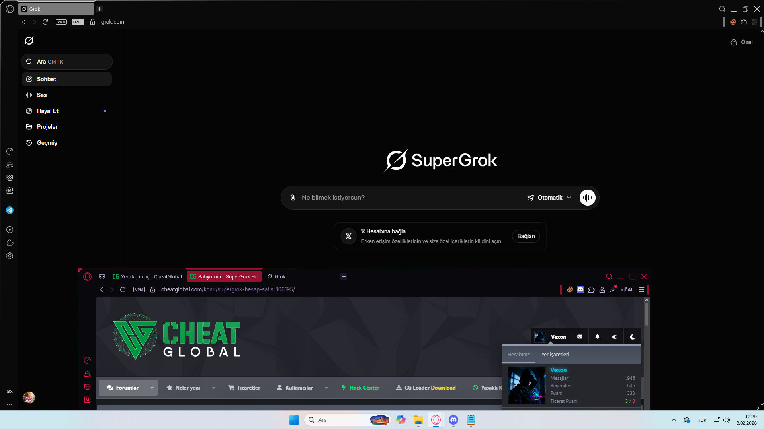Reload the CheatGlobal page
The height and width of the screenshot is (429, 764).
[x=123, y=290]
